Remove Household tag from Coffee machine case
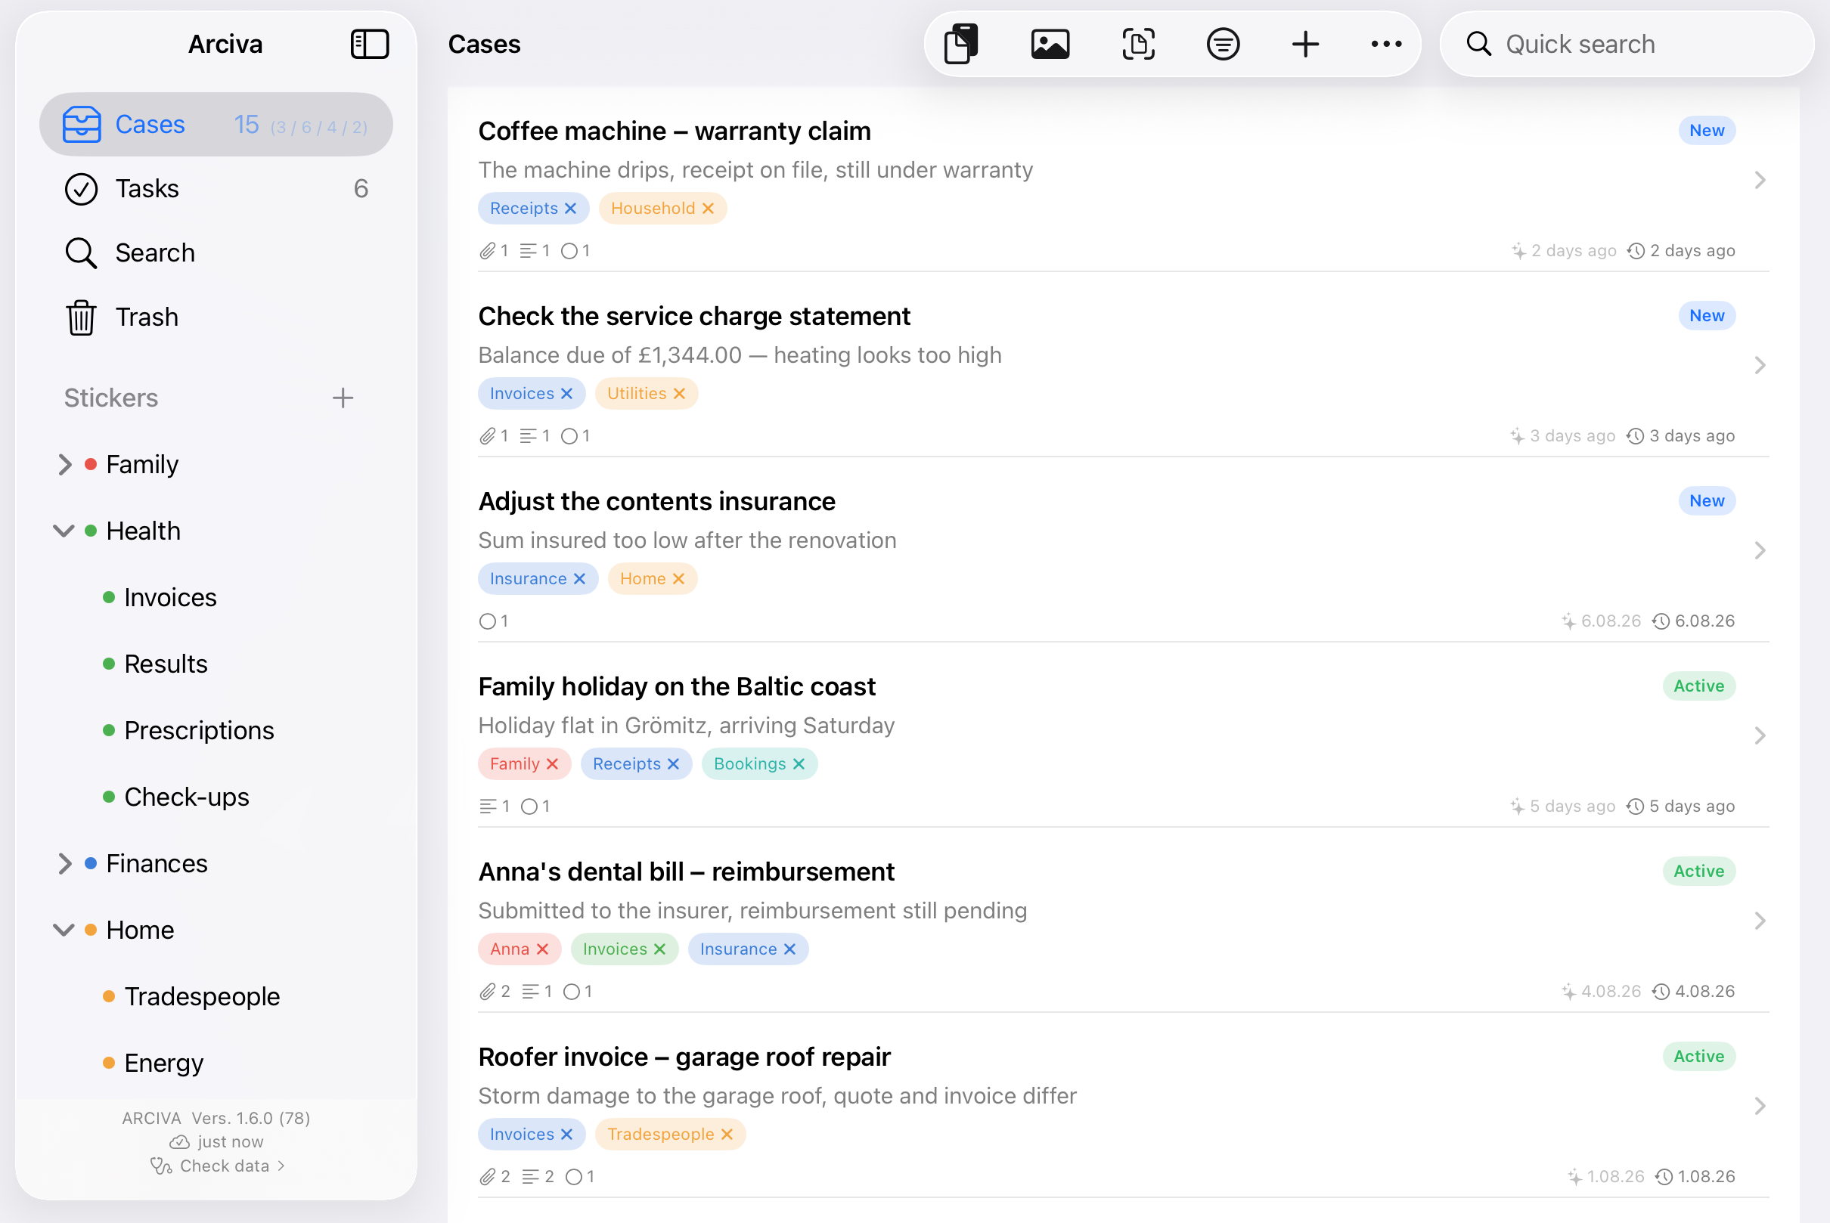 708,209
